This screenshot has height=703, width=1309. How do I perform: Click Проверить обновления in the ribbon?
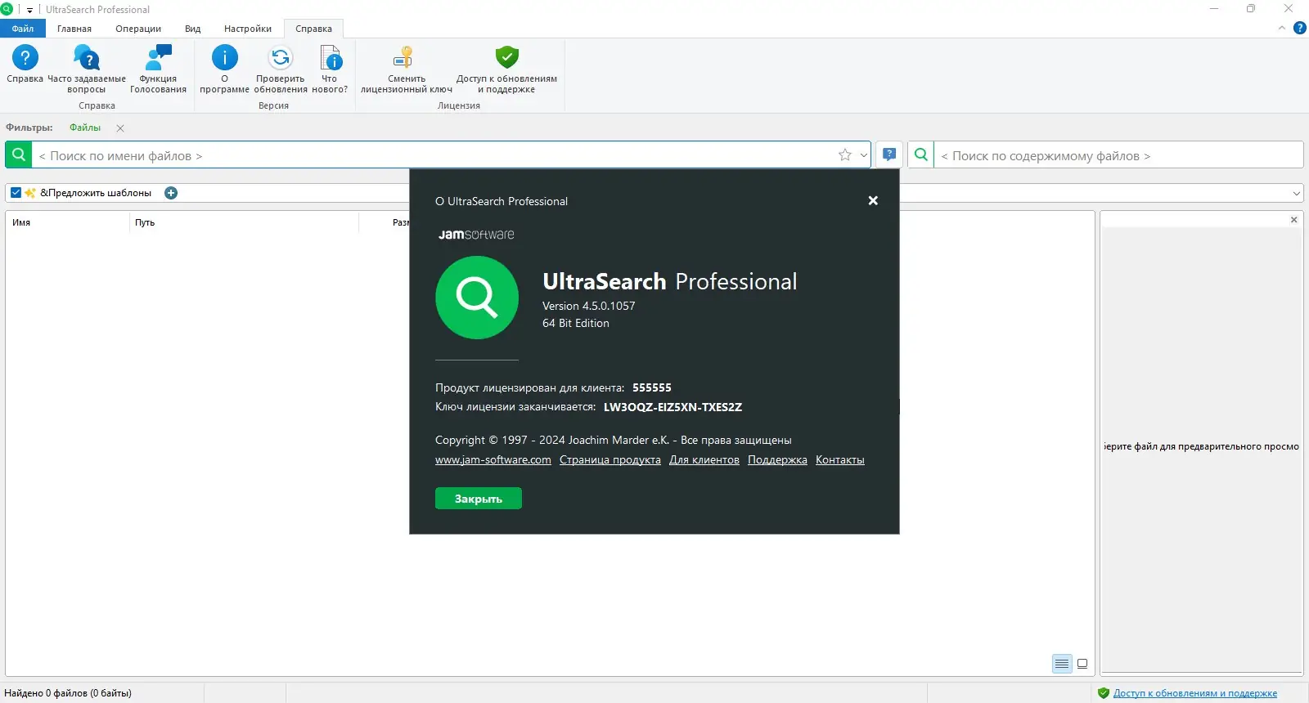point(281,69)
